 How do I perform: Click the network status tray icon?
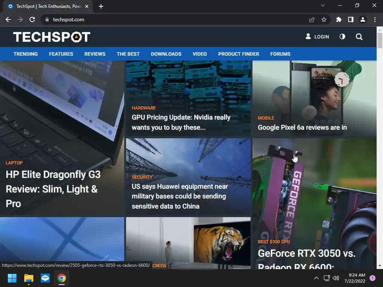click(x=327, y=278)
